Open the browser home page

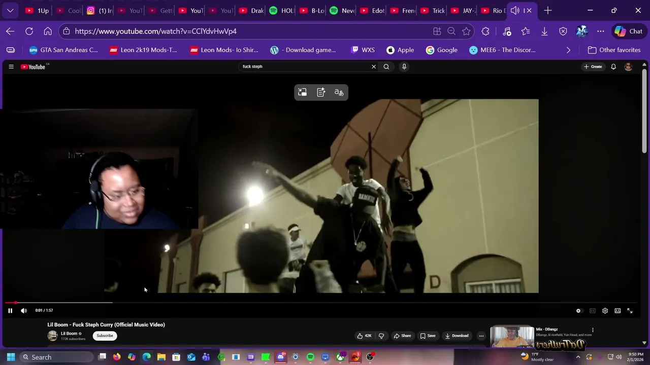[48, 31]
